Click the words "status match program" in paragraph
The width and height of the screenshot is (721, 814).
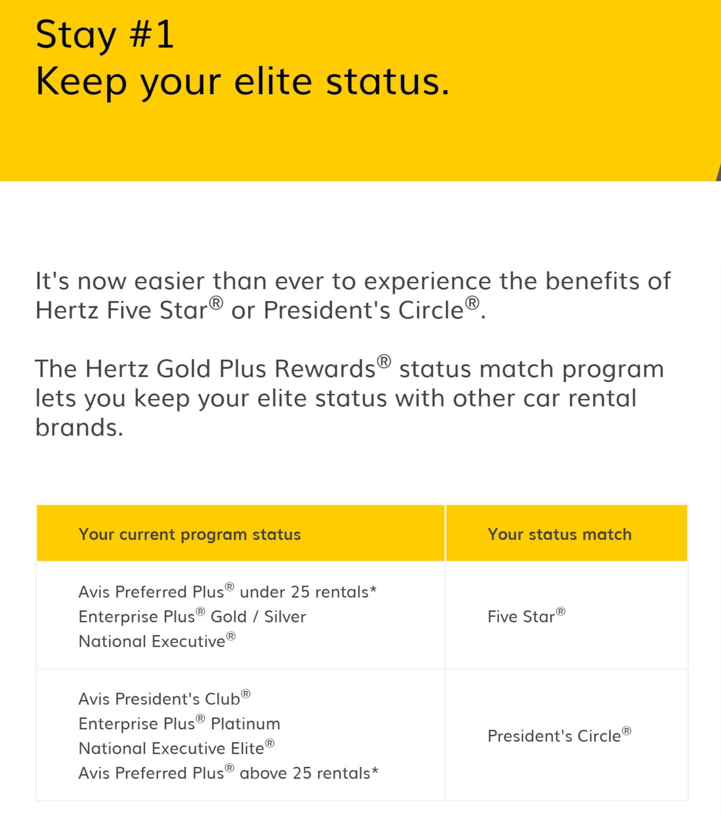(531, 369)
